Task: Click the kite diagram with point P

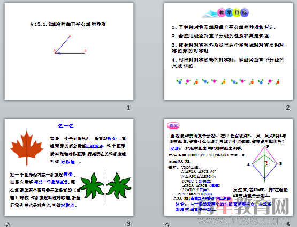Action: click(x=265, y=163)
